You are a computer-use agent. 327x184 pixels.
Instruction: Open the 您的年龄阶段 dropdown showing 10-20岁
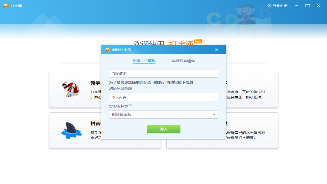coord(163,97)
